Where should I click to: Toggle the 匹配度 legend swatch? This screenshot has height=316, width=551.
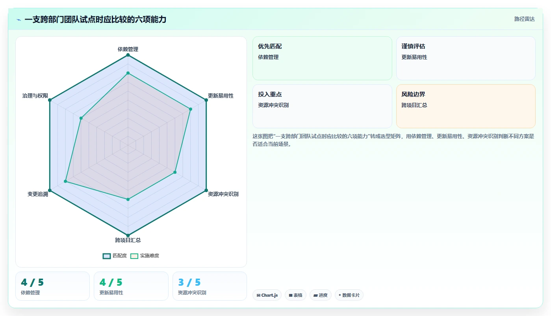[107, 256]
